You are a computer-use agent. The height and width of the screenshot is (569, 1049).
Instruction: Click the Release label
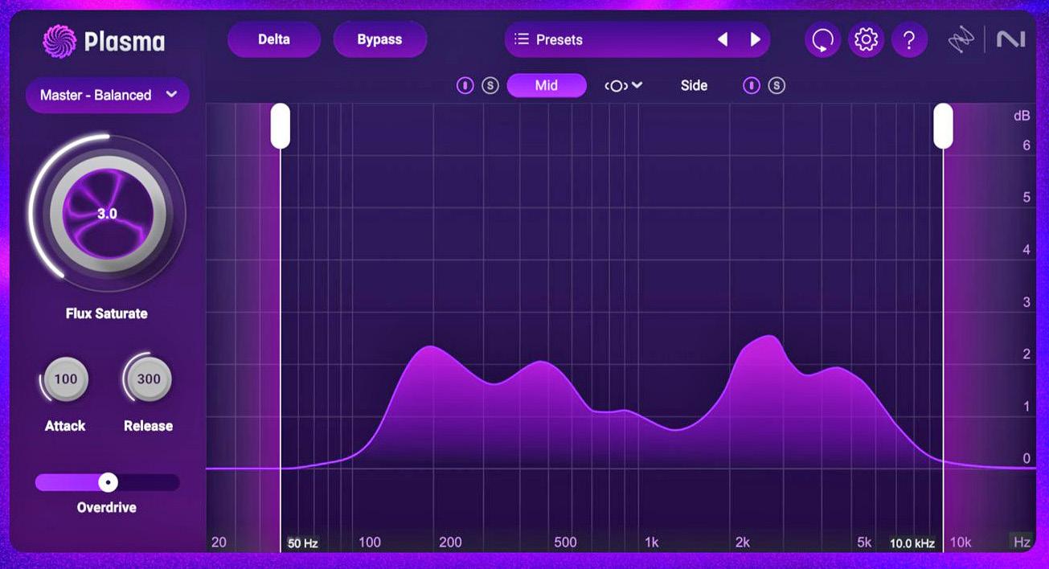[x=149, y=426]
